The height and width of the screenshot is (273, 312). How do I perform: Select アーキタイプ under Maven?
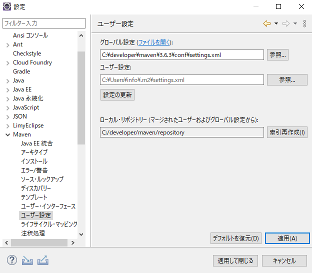point(34,152)
